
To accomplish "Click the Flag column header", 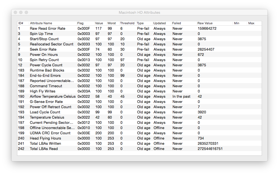I will click(85, 23).
